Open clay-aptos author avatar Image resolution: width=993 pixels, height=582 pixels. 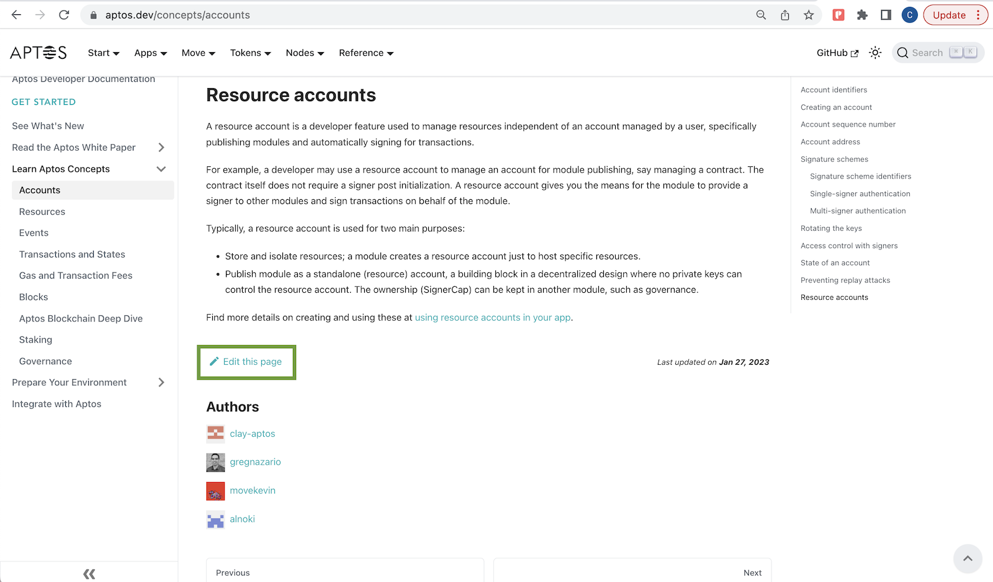coord(215,434)
